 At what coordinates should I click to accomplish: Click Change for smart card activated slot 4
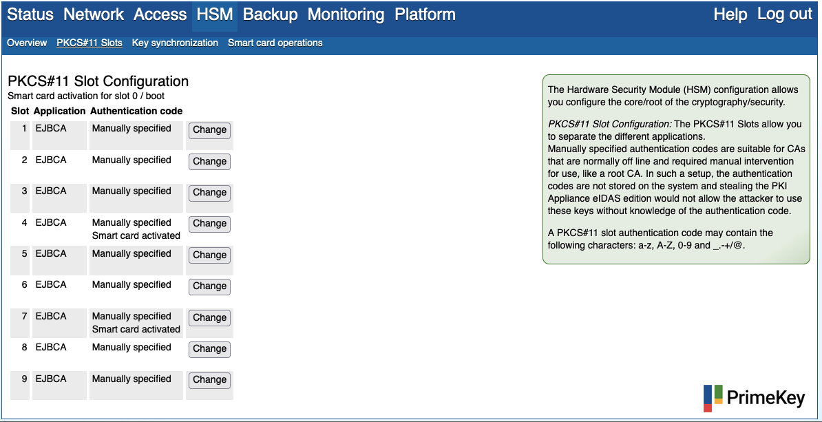click(x=209, y=224)
